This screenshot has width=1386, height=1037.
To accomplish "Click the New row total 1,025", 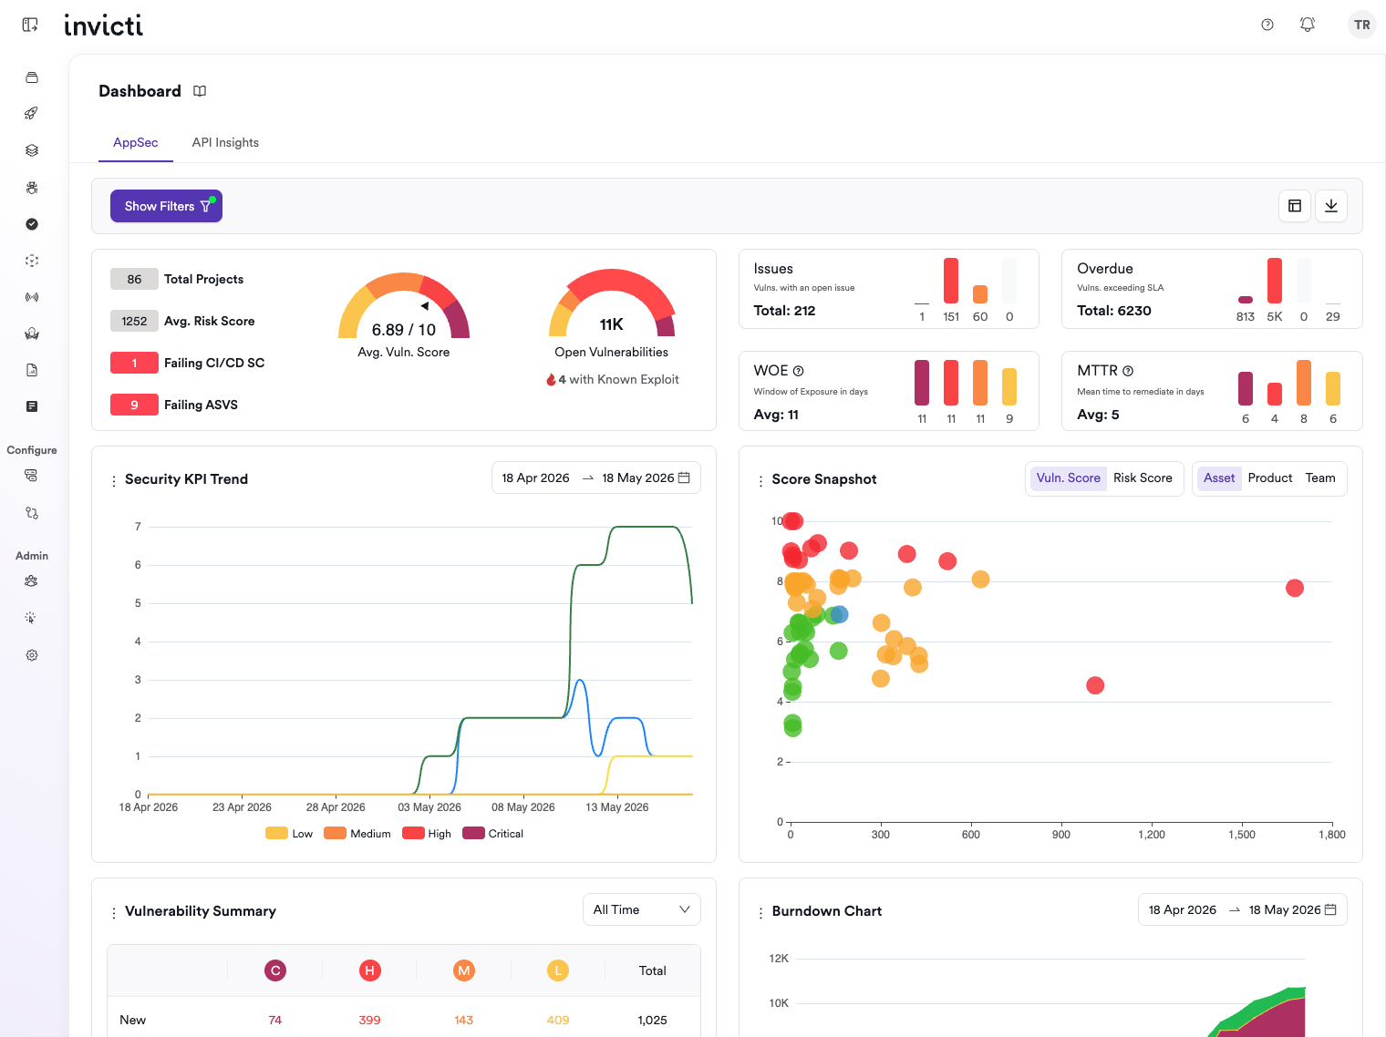I will pyautogui.click(x=653, y=1021).
